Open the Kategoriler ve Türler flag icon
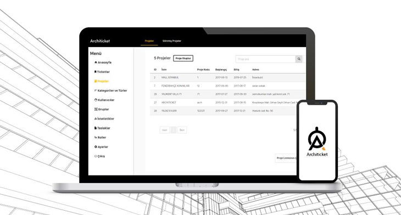This screenshot has width=401, height=215. (x=96, y=90)
